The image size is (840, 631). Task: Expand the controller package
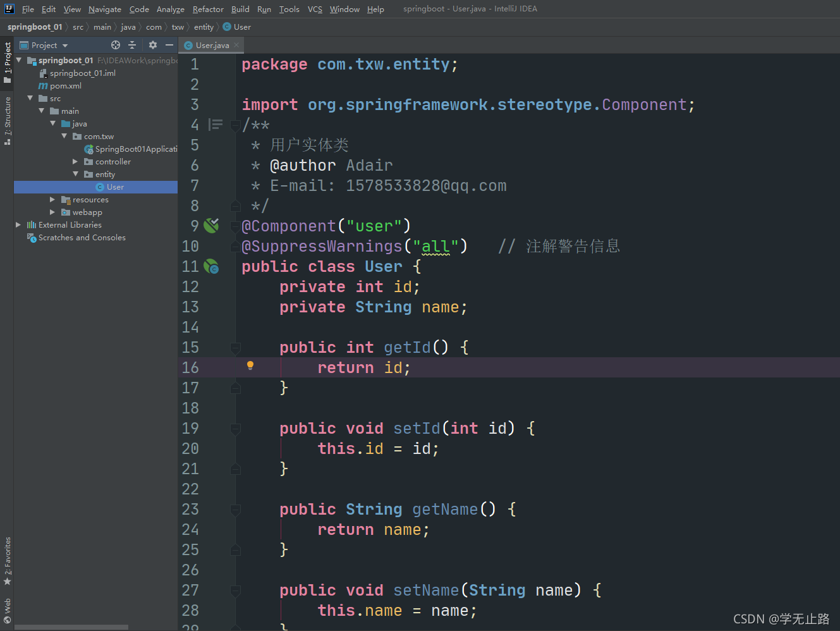tap(76, 162)
